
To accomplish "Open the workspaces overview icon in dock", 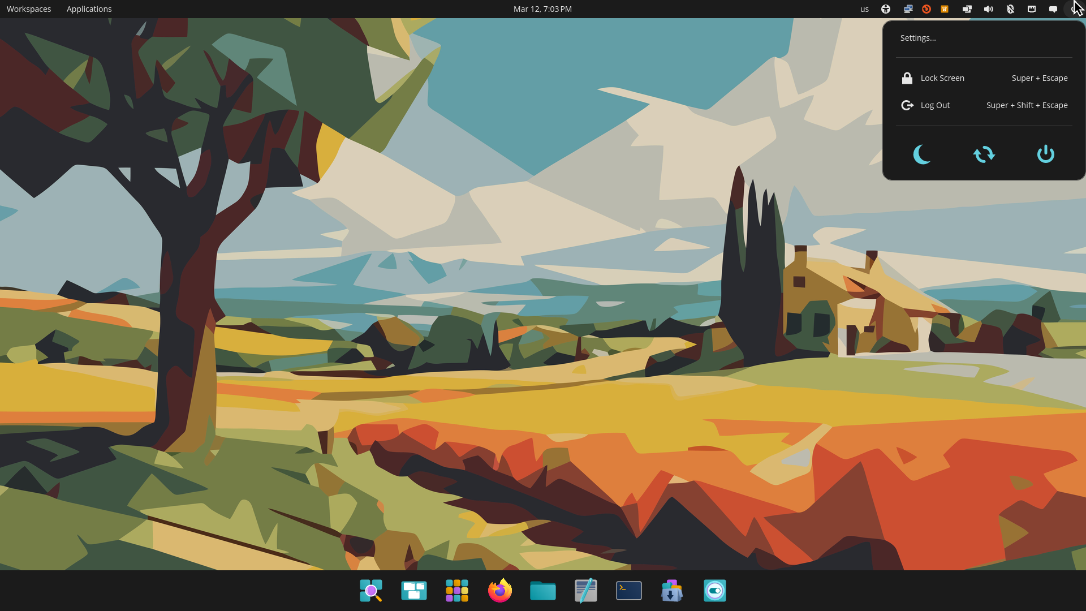I will tap(413, 590).
